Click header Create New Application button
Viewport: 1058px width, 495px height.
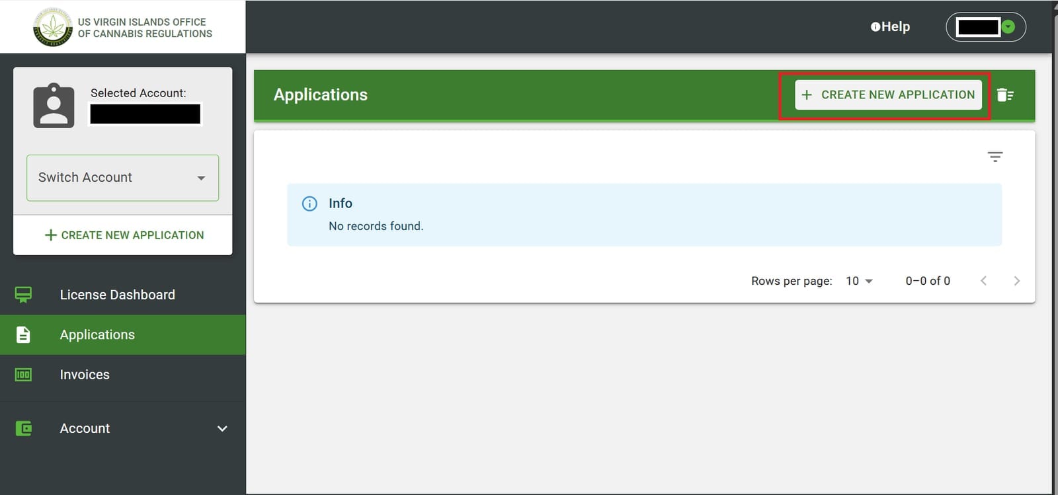888,95
